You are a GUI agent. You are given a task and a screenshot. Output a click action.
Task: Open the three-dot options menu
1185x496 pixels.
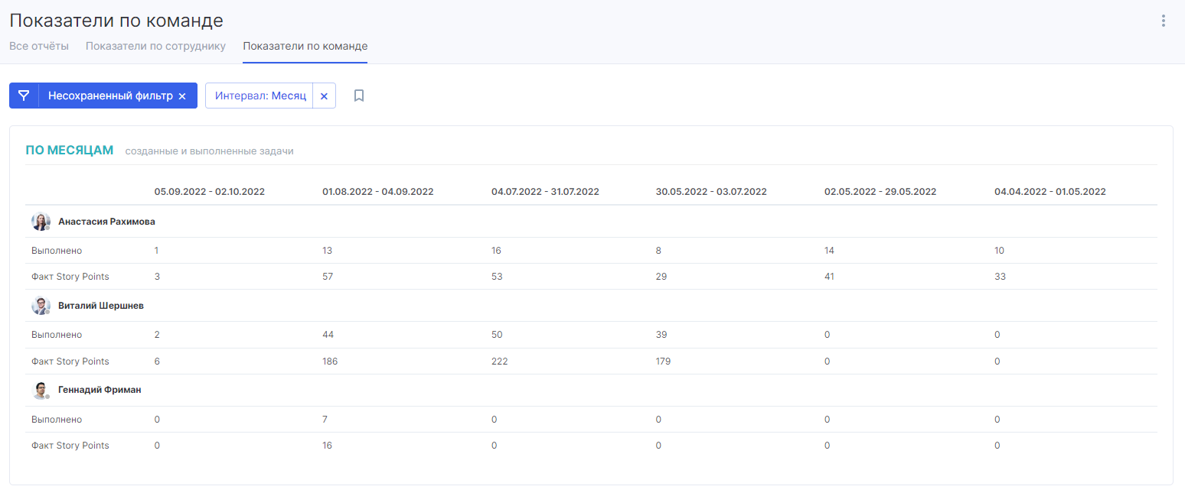1164,21
